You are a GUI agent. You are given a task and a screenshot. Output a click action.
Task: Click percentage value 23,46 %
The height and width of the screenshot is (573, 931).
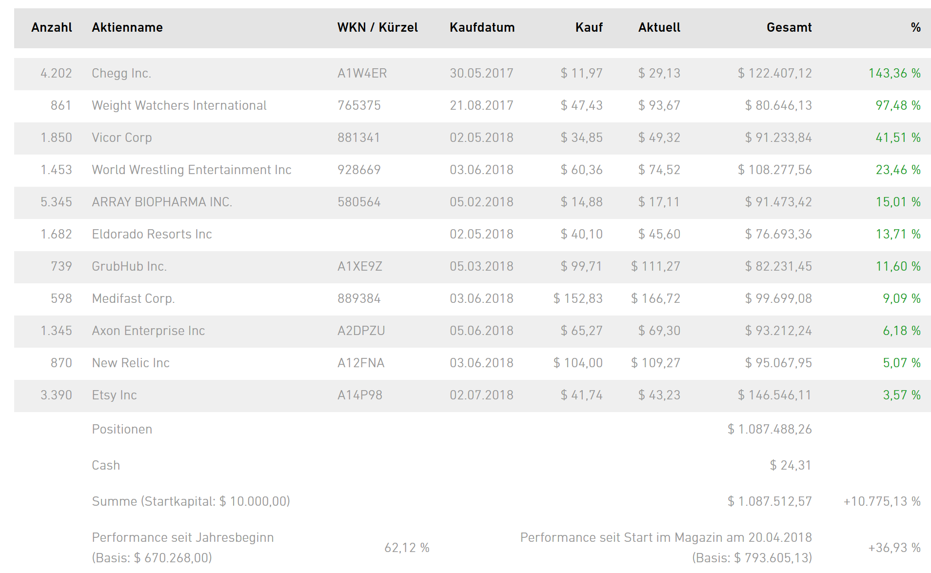898,170
